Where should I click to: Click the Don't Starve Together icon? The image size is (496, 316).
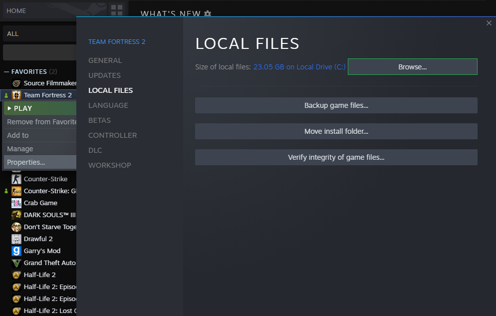pyautogui.click(x=16, y=227)
